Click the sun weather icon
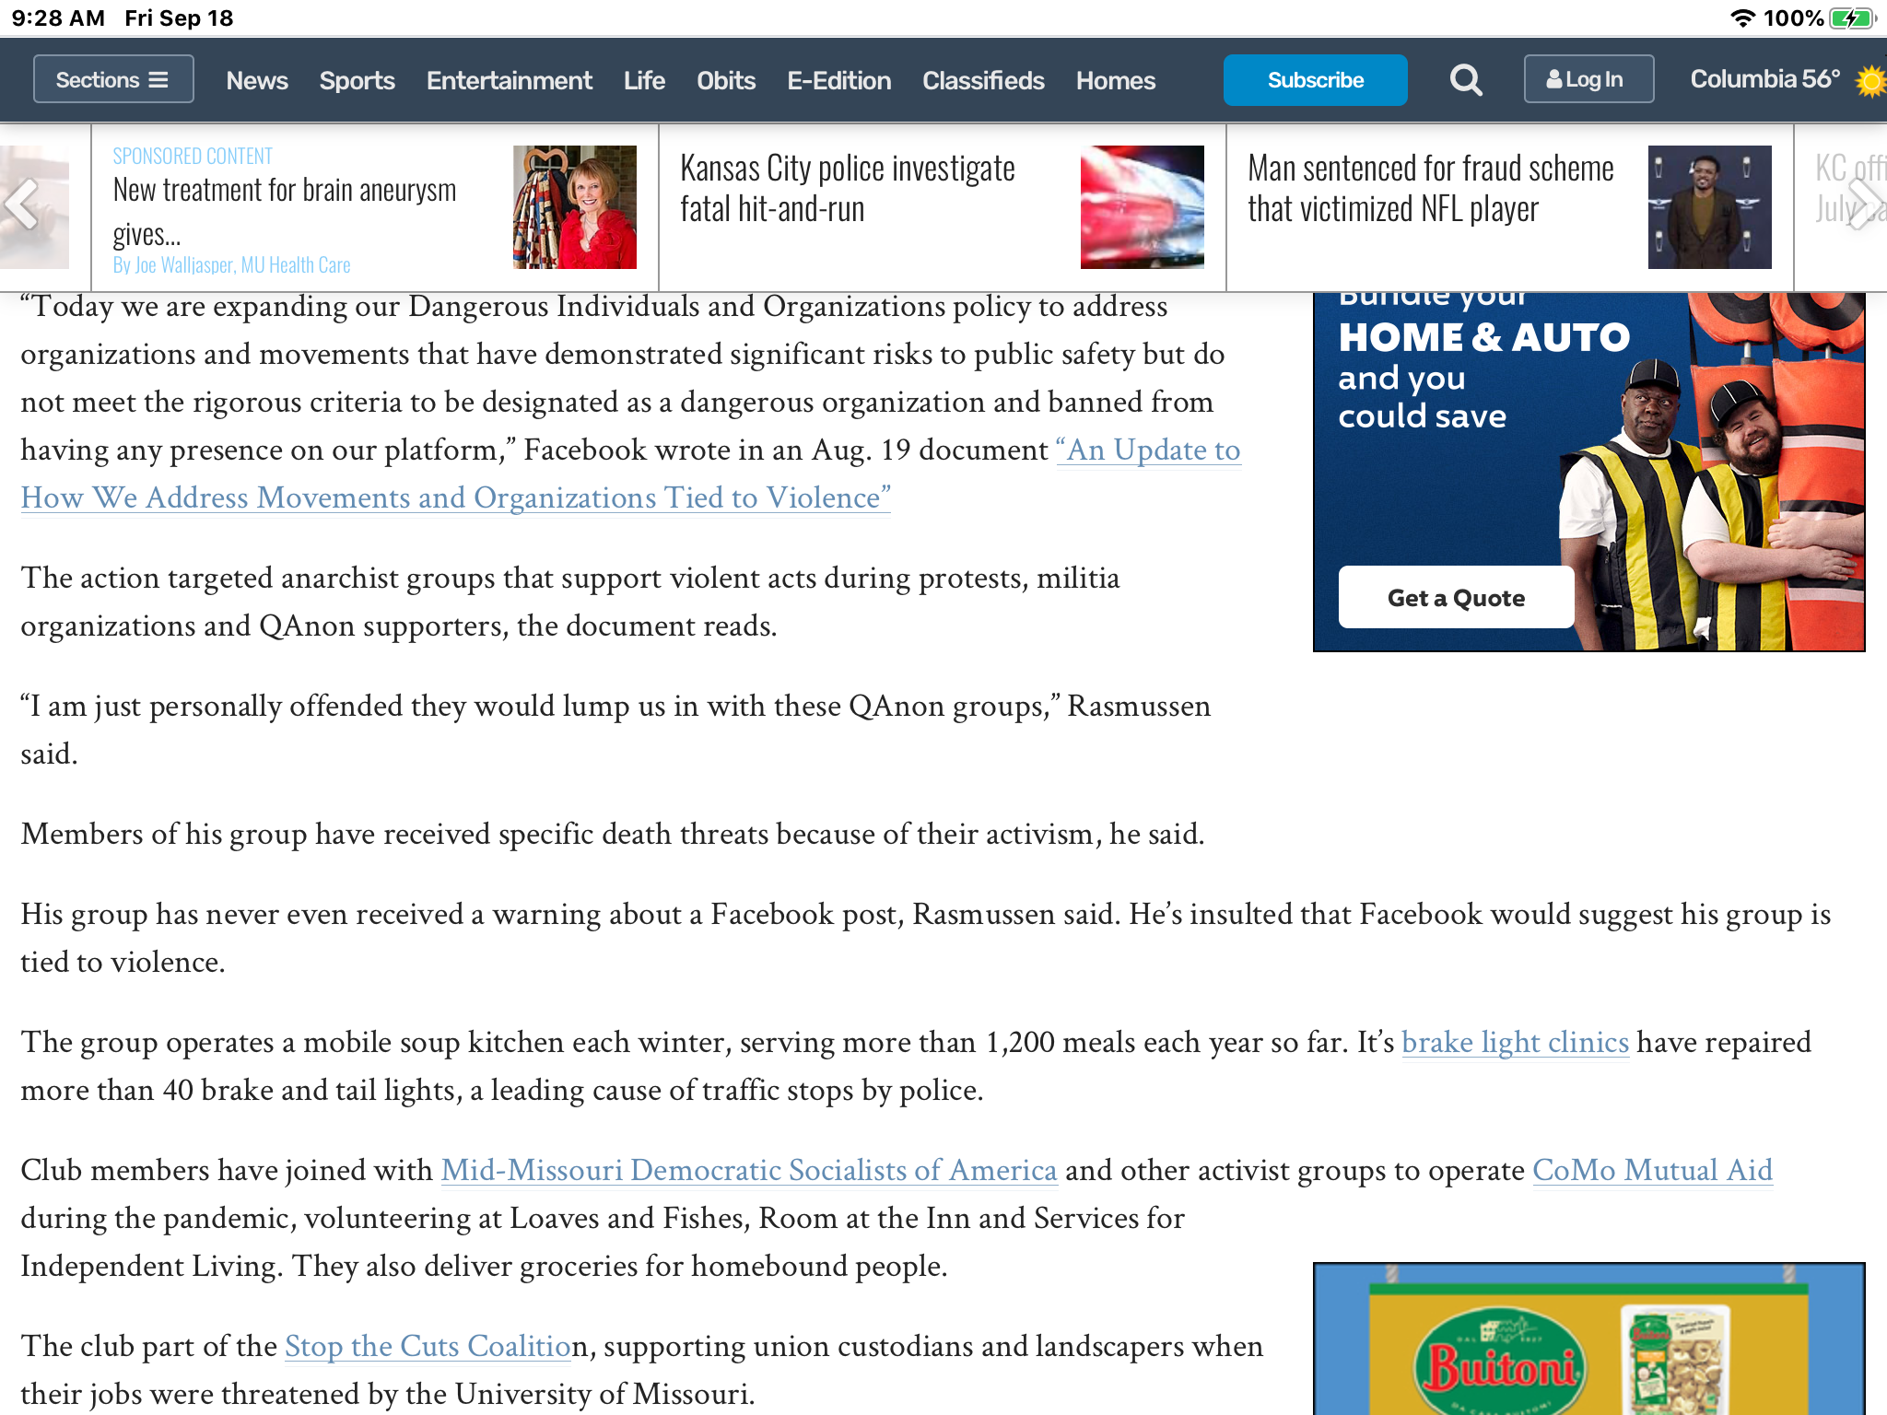This screenshot has height=1415, width=1887. (x=1870, y=81)
